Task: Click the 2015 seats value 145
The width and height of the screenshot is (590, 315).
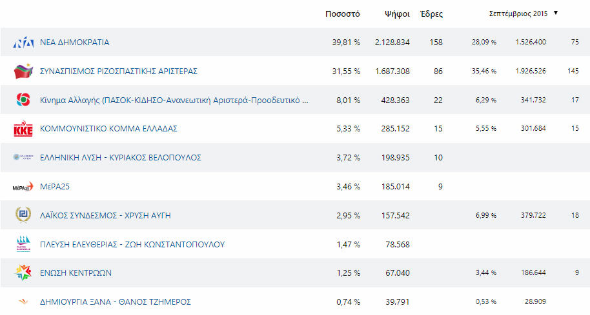Action: coord(573,71)
